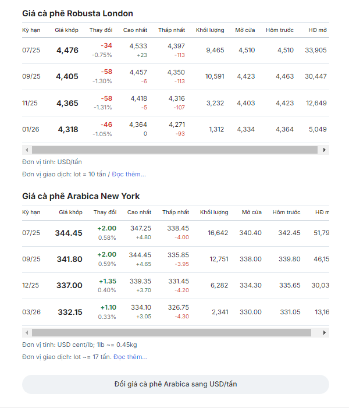Image resolution: width=349 pixels, height=408 pixels.
Task: Click Robusta 'Mở cửa' column header
Action: [245, 30]
